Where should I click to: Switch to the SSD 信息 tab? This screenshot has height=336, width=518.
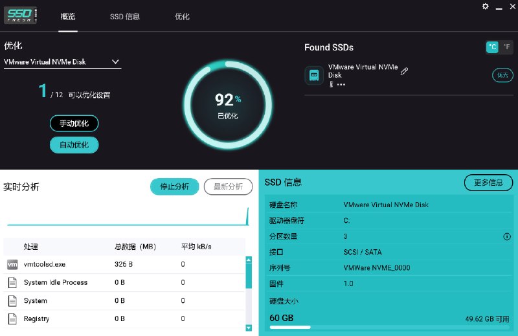coord(125,17)
